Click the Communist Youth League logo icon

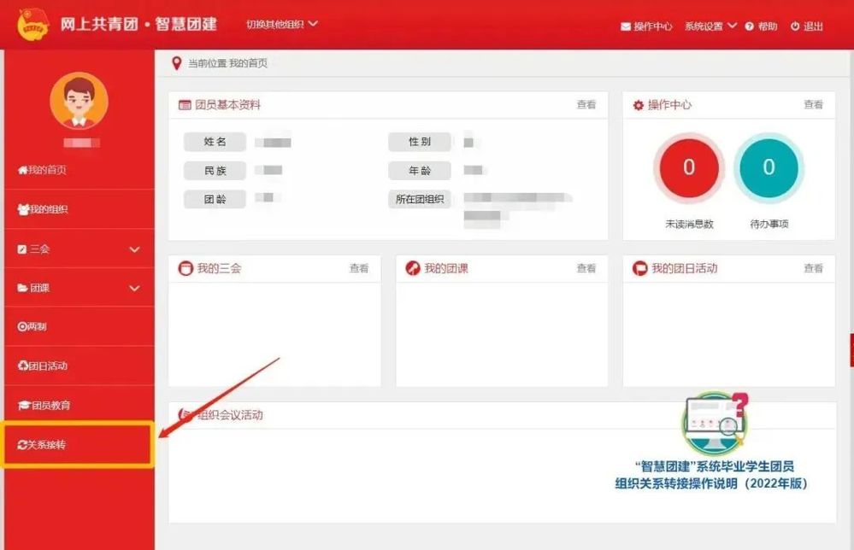33,25
